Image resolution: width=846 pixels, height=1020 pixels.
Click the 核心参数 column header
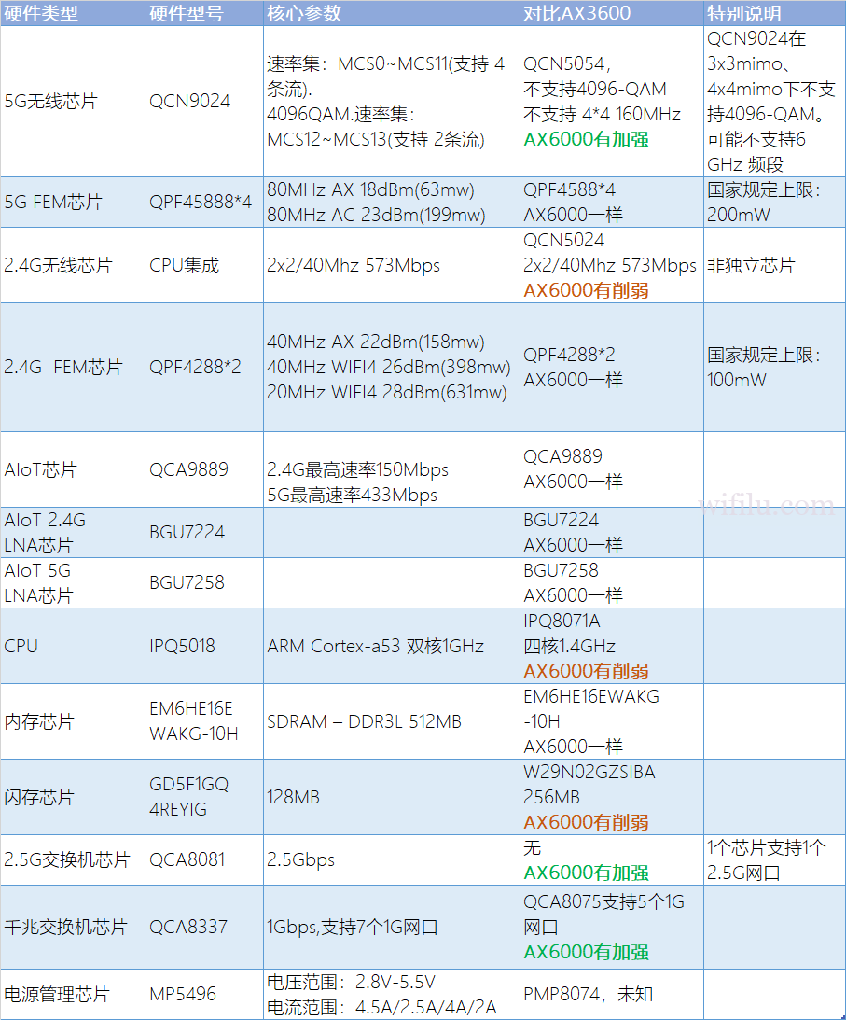pyautogui.click(x=392, y=13)
